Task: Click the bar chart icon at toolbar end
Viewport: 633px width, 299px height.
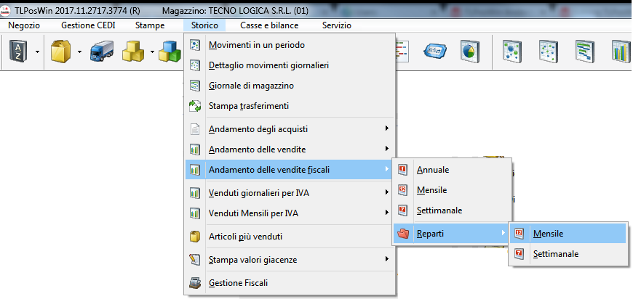Action: click(x=621, y=52)
